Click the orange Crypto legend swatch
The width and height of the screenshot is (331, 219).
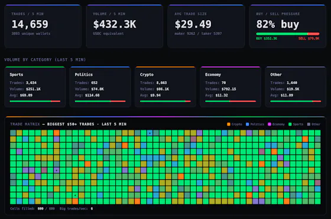click(x=228, y=124)
